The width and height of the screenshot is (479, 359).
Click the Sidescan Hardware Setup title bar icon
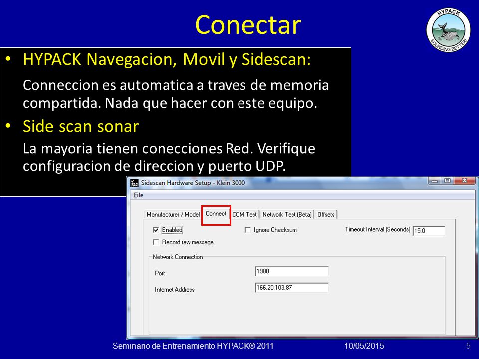click(x=134, y=183)
